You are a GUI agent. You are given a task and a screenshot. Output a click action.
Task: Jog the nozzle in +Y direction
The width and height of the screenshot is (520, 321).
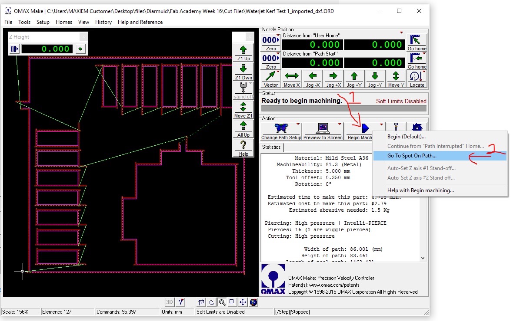point(354,79)
